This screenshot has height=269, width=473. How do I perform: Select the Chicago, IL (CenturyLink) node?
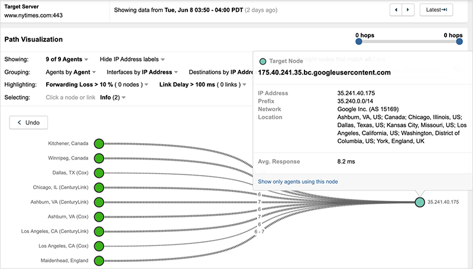tap(99, 187)
